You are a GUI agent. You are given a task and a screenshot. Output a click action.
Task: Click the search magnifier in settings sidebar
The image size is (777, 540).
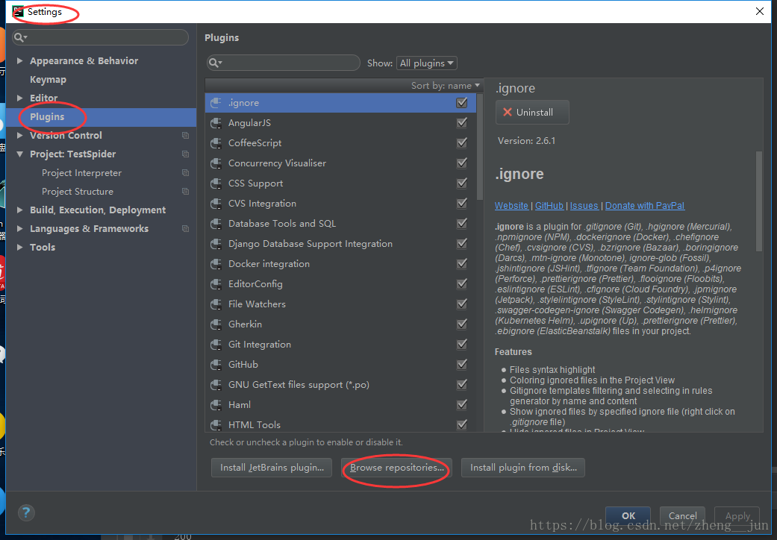[20, 37]
